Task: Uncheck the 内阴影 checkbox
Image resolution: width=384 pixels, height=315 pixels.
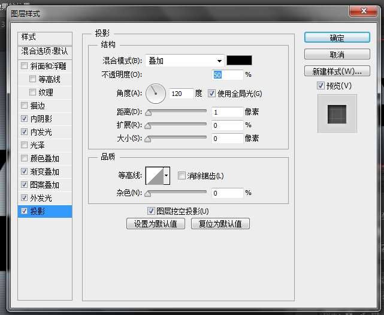Action: pyautogui.click(x=24, y=119)
